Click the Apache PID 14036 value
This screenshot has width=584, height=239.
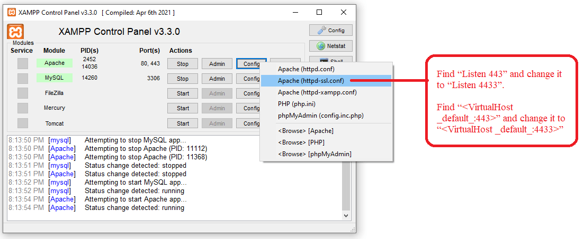[89, 66]
